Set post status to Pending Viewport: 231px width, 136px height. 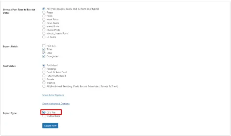(x=44, y=69)
